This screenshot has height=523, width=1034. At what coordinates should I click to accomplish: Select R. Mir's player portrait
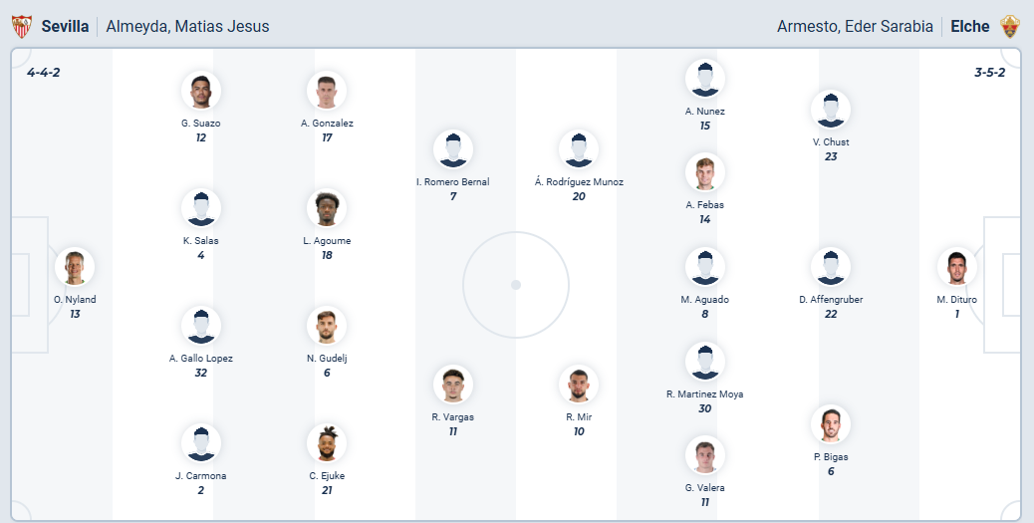click(x=579, y=385)
